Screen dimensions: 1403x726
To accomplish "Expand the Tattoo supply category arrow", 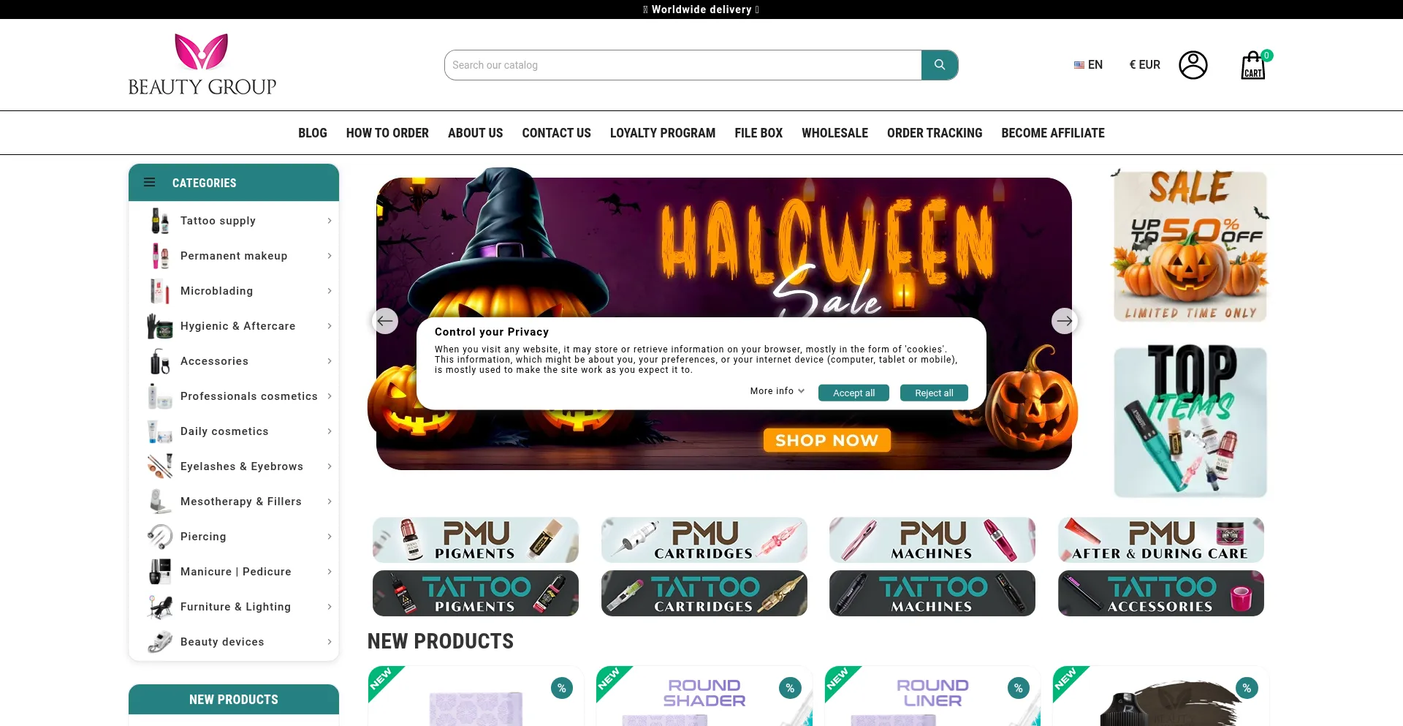I will click(330, 221).
